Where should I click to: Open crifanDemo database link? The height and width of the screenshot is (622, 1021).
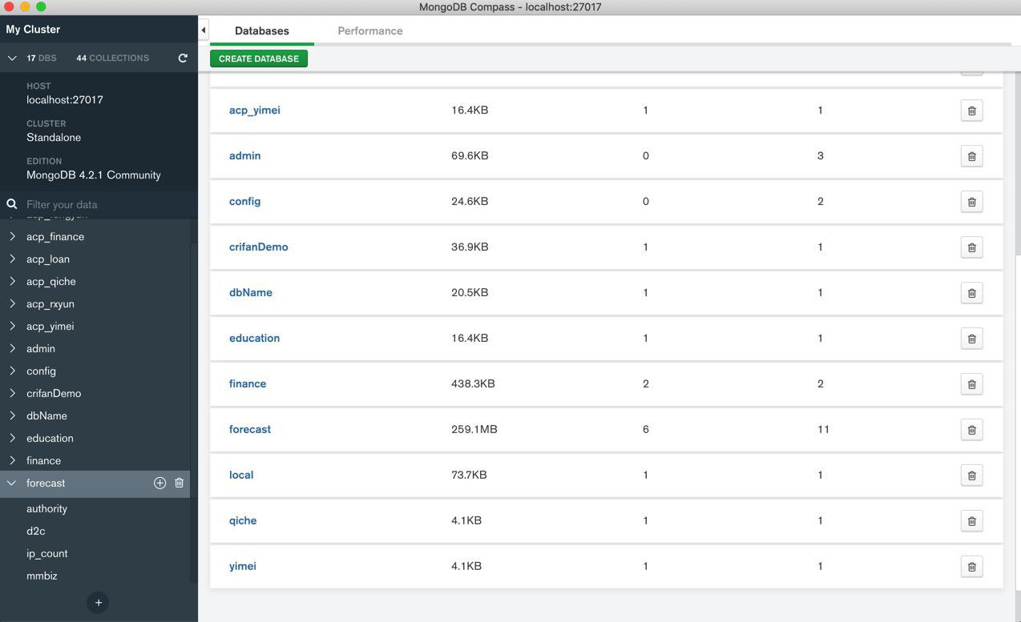(x=259, y=247)
